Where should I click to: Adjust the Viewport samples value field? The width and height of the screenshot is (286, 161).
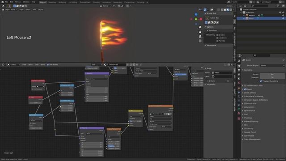272,77
